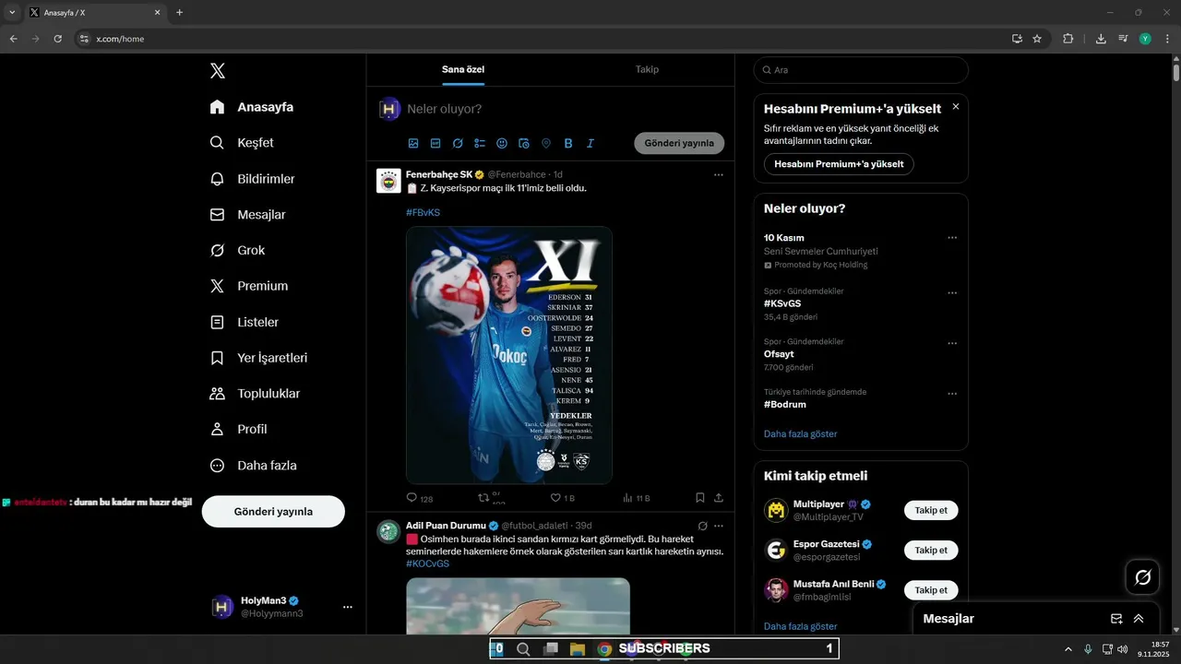The height and width of the screenshot is (664, 1181).
Task: Open Bildirimler from the sidebar
Action: point(252,179)
